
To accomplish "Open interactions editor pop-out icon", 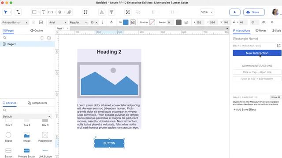I will click(278, 46).
